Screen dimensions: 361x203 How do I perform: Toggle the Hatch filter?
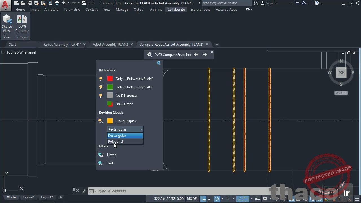click(101, 155)
